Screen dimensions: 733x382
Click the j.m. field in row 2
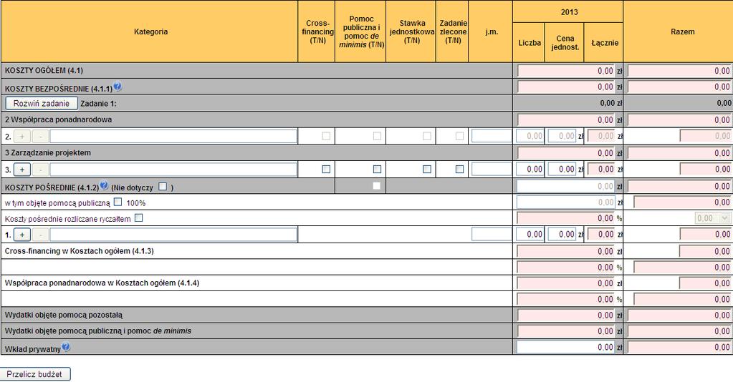[x=492, y=136]
